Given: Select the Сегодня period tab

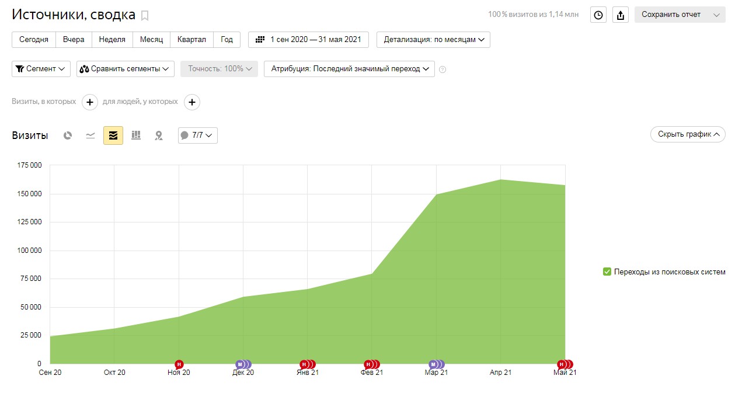Looking at the screenshot, I should pos(34,40).
